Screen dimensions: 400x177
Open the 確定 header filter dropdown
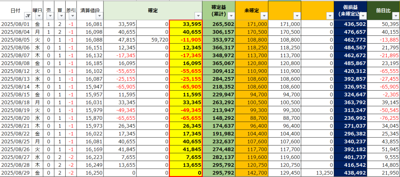click(198, 16)
